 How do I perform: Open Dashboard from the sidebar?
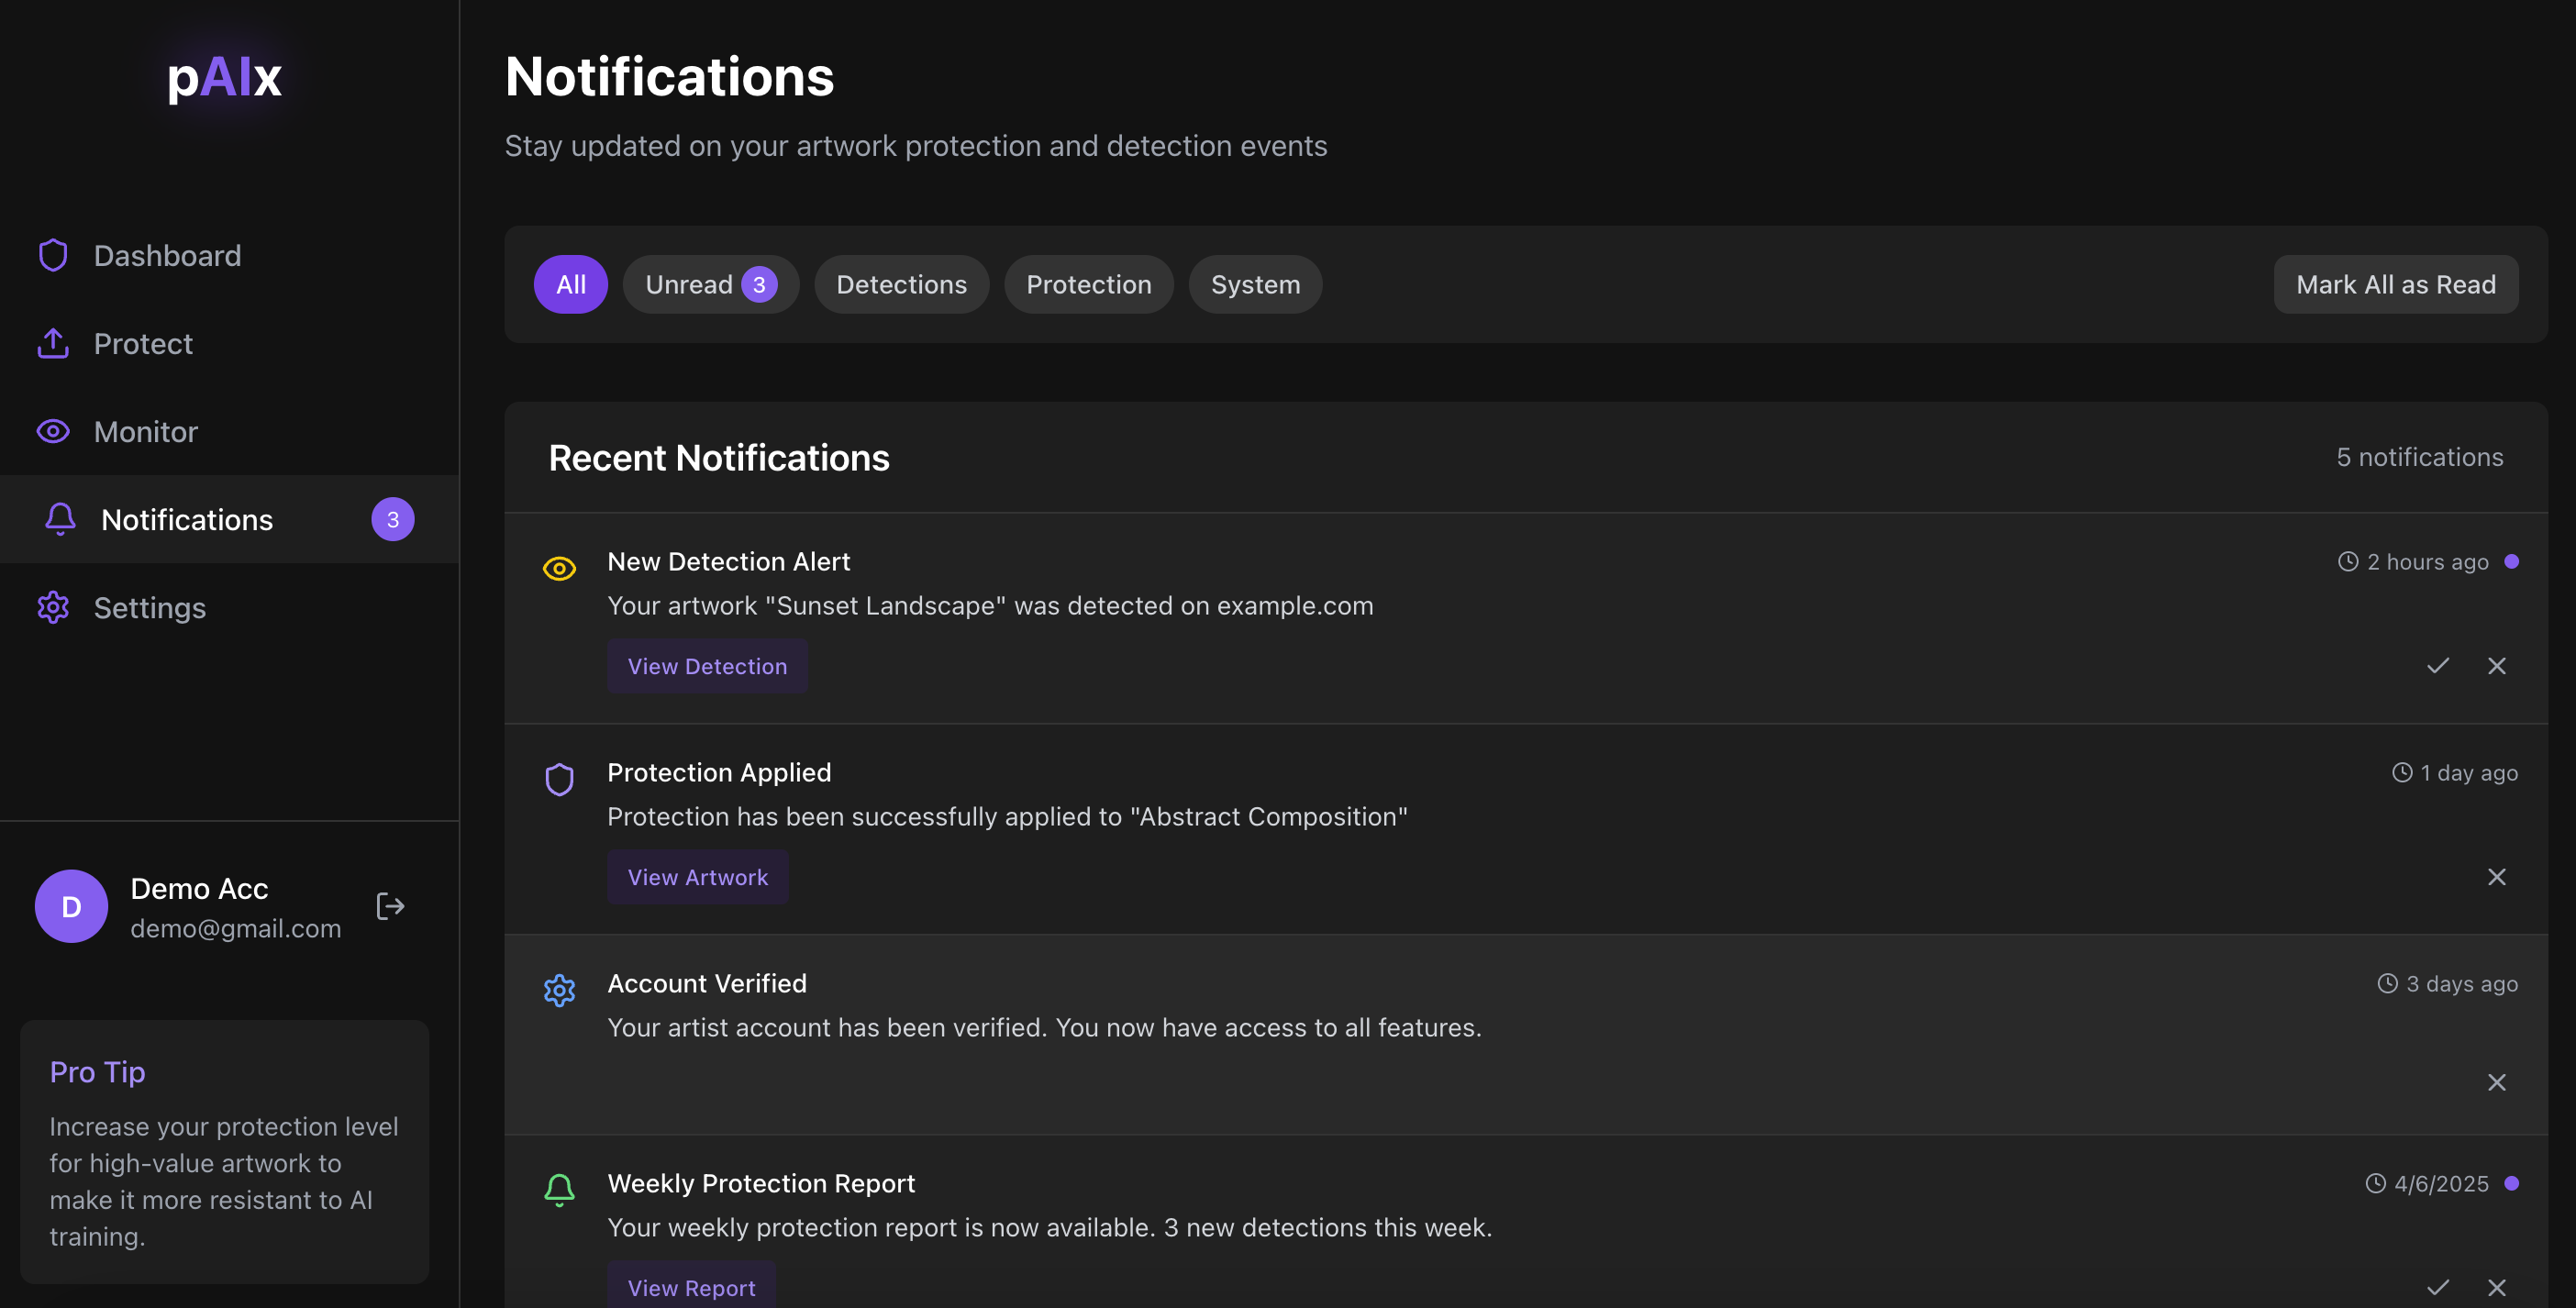point(166,256)
